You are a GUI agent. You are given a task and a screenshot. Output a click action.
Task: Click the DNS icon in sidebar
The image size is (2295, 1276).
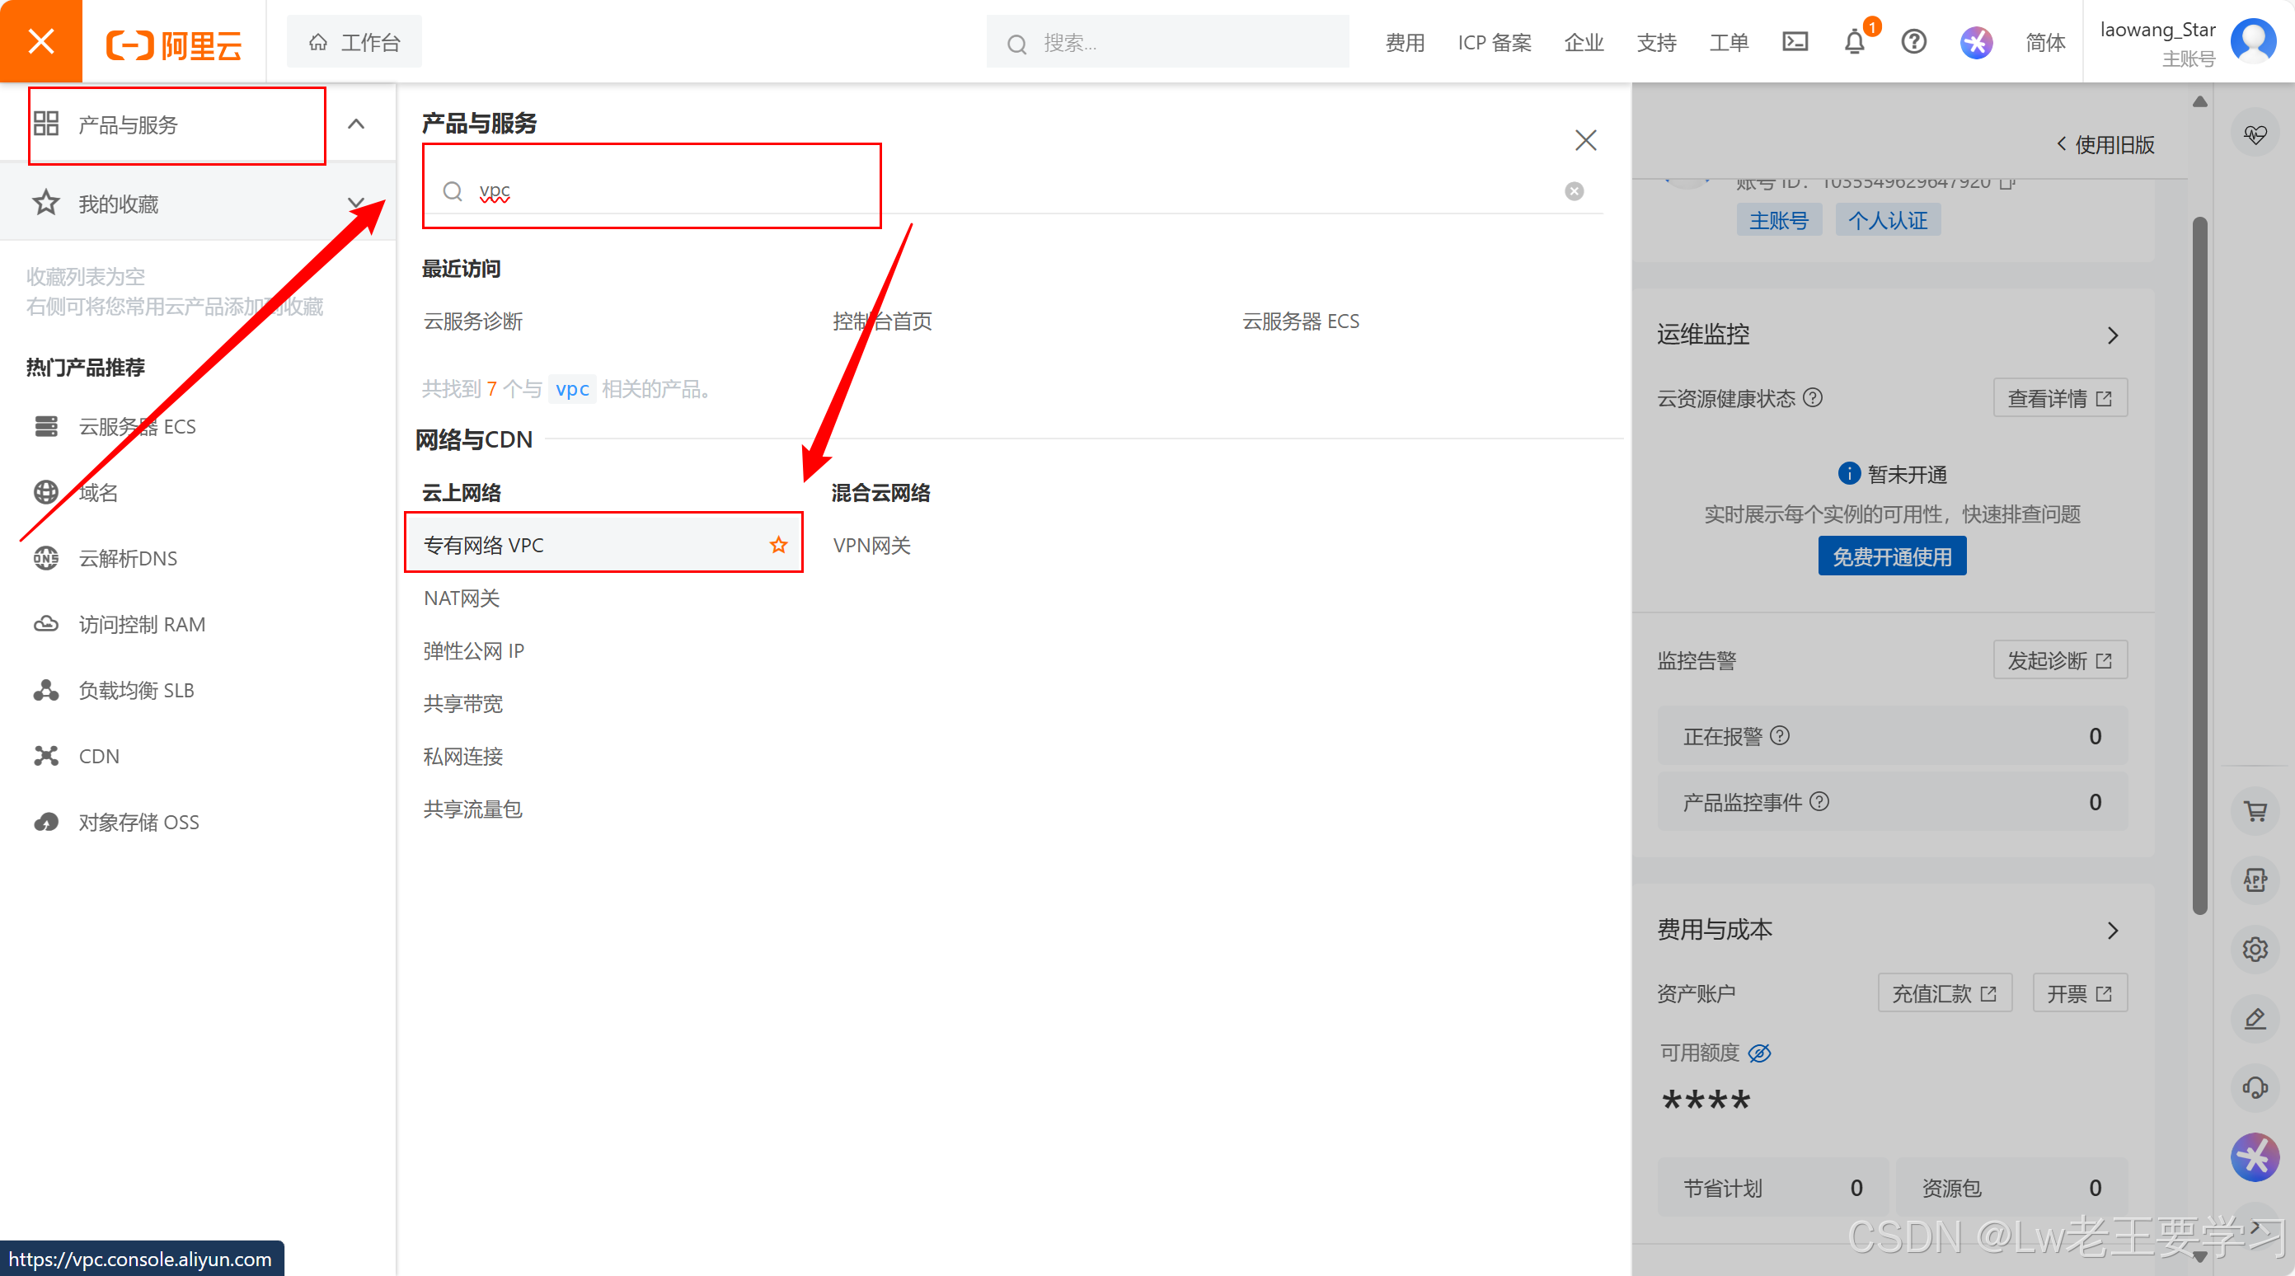45,558
